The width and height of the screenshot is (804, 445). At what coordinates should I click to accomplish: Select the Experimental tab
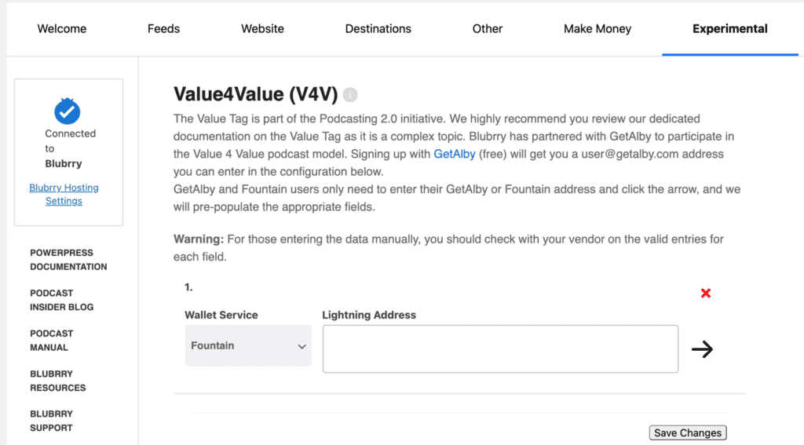729,29
